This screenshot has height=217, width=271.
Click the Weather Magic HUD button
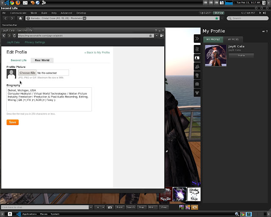194,194
